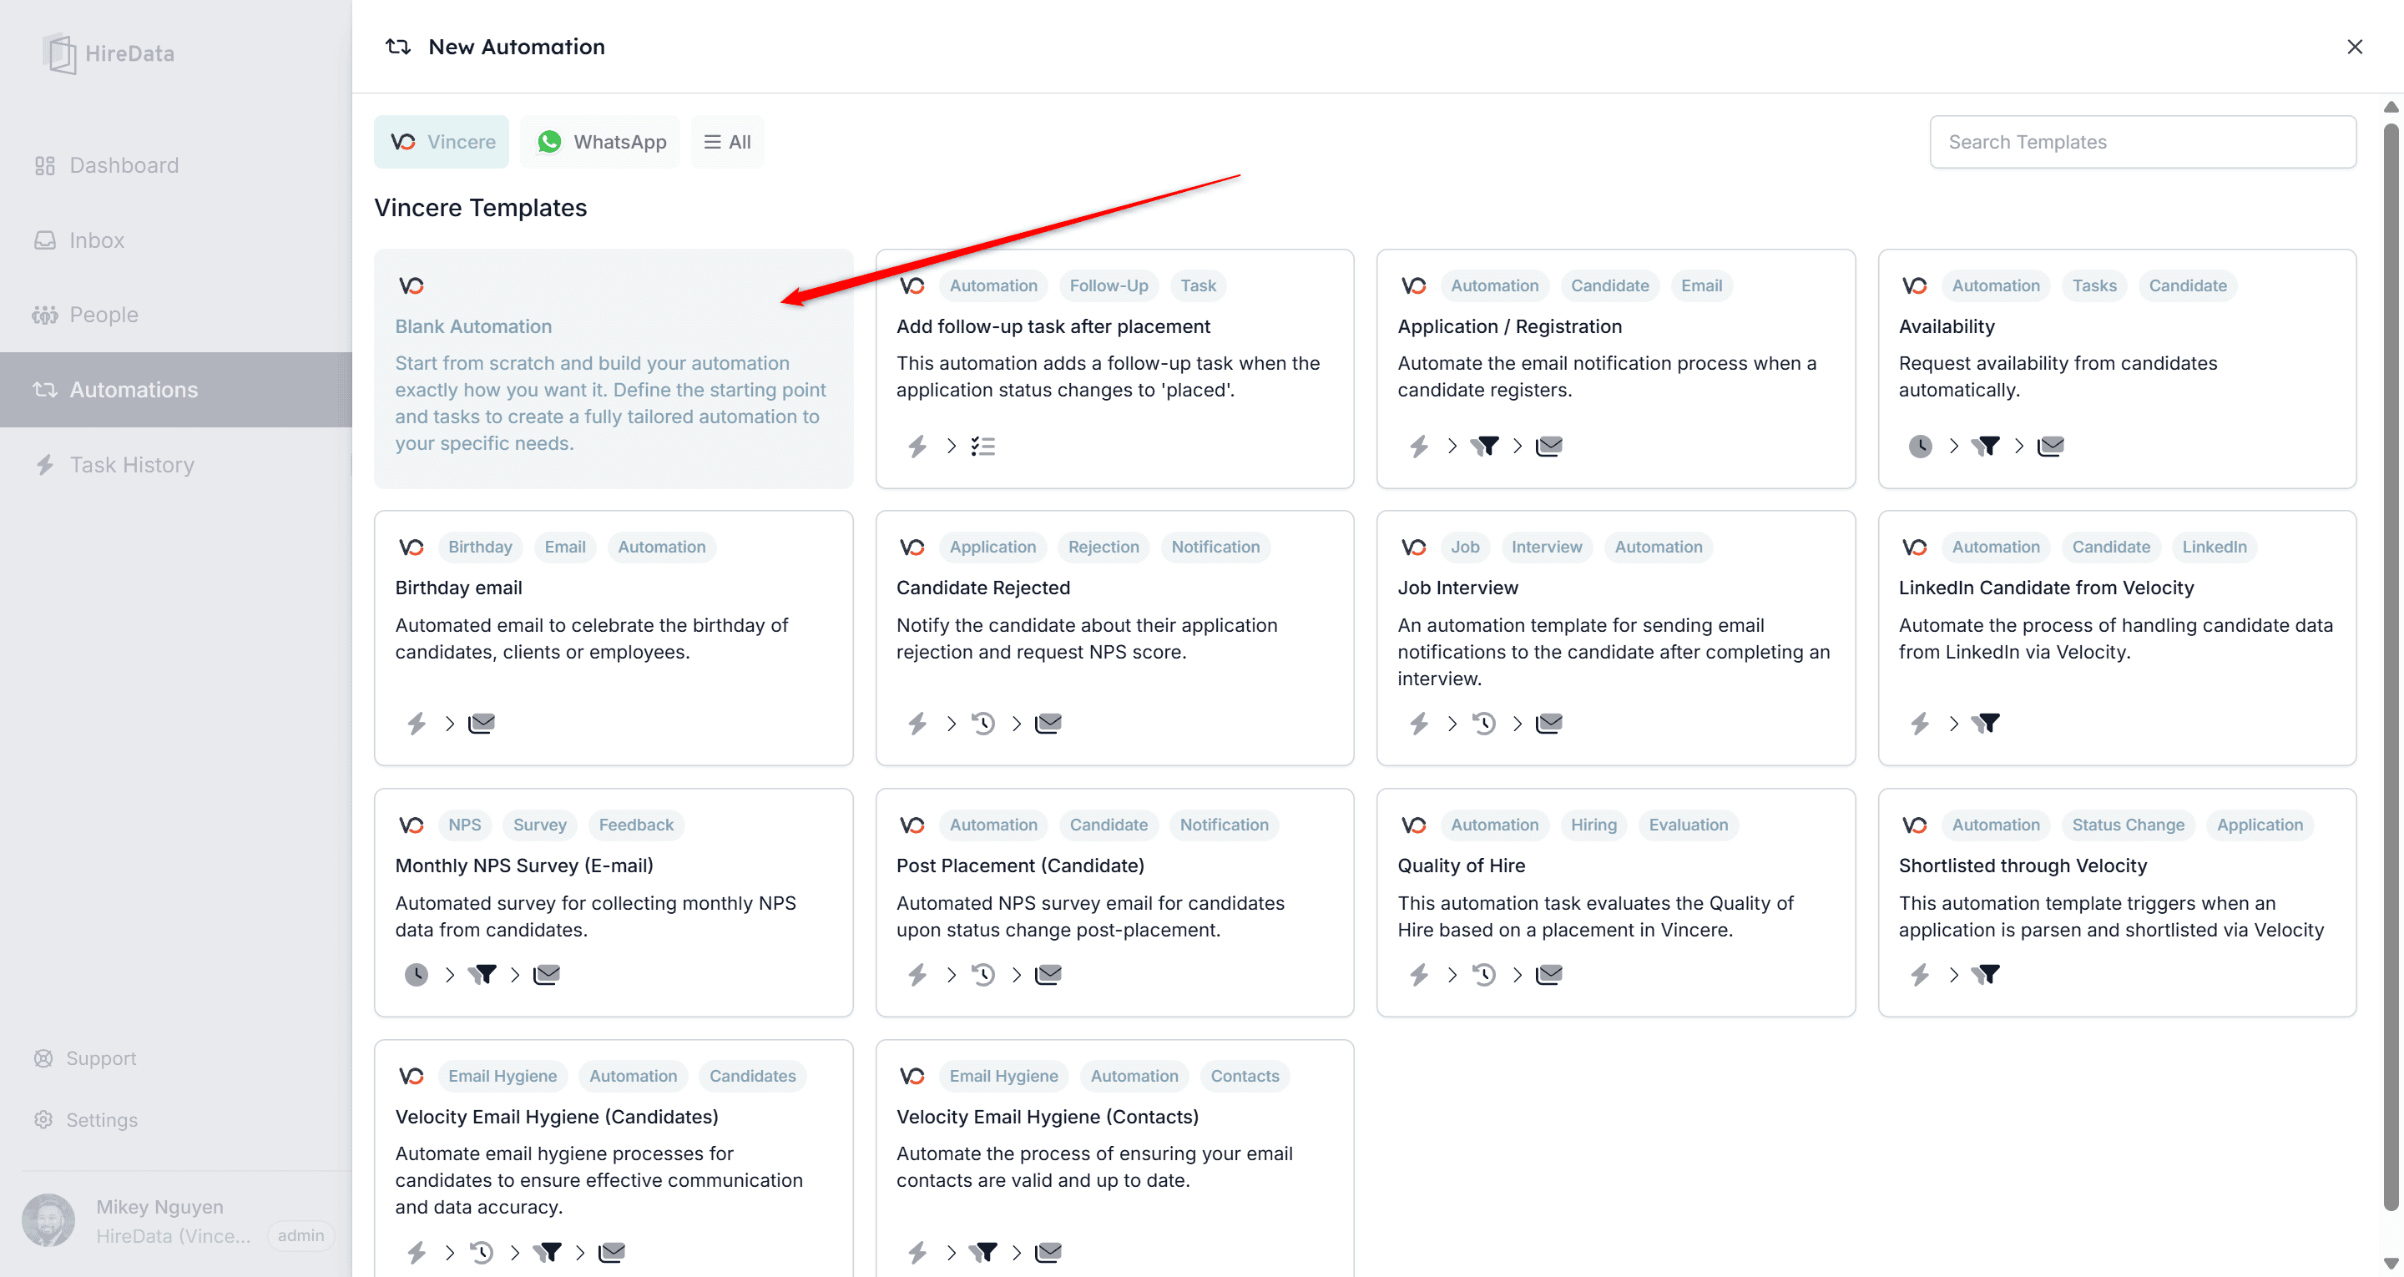Click delay history icon on Job Interview card

[1484, 724]
